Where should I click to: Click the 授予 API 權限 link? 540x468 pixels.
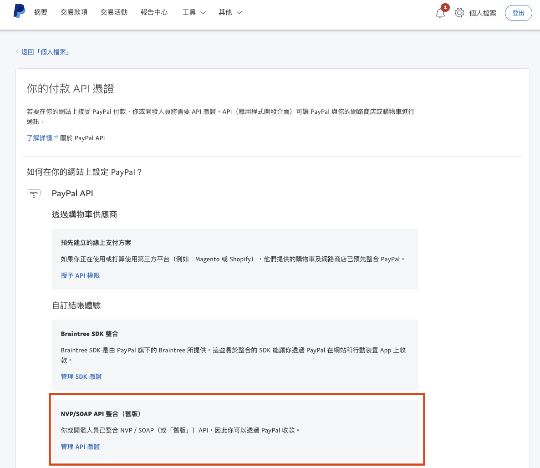tap(80, 275)
